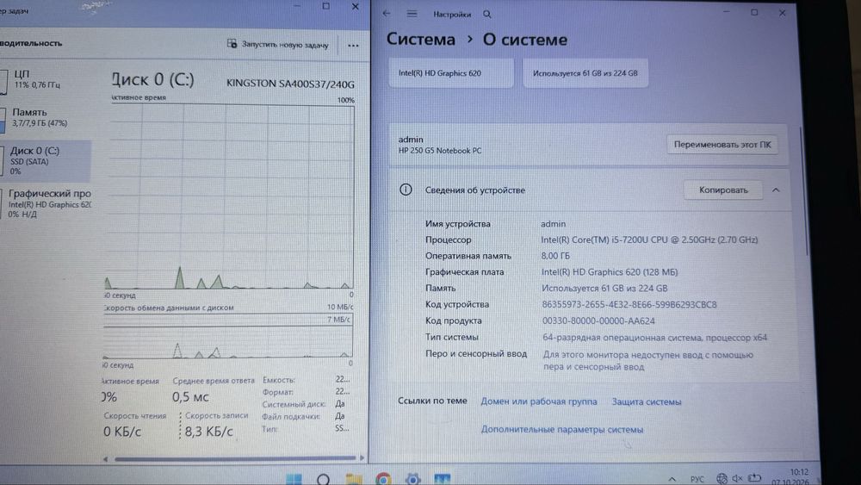Click the Копировать button for device info
Screen dimensions: 861x485
pyautogui.click(x=723, y=190)
